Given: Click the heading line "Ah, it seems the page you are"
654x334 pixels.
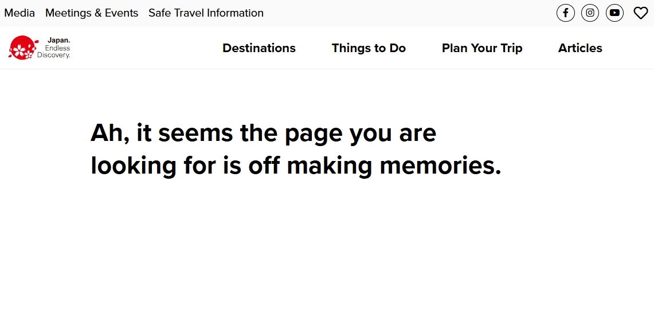Looking at the screenshot, I should coord(263,133).
